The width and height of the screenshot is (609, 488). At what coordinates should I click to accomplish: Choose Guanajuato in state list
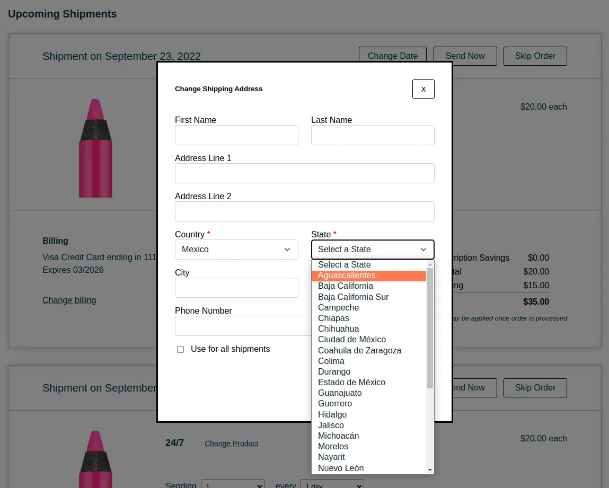click(x=368, y=393)
